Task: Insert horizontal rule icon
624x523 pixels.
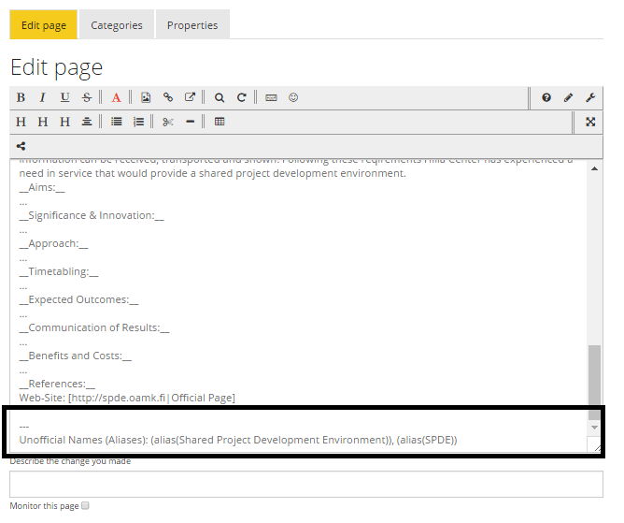Action: (191, 122)
